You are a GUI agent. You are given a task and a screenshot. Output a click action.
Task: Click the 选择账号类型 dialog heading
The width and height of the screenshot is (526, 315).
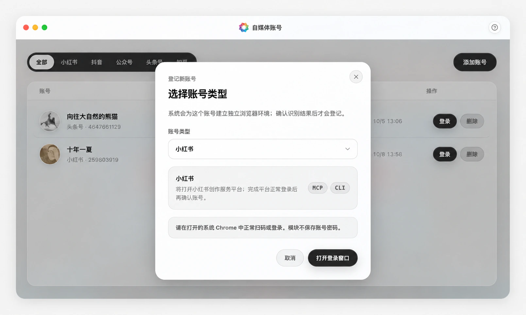tap(197, 94)
